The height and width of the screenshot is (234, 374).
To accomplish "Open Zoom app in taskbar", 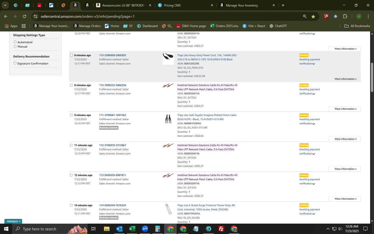I will (145, 229).
